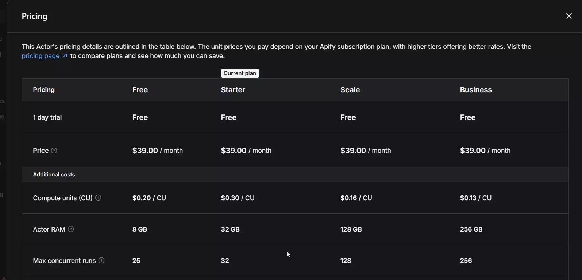Click Scale's $39.00 / month price
The width and height of the screenshot is (582, 280).
point(366,151)
